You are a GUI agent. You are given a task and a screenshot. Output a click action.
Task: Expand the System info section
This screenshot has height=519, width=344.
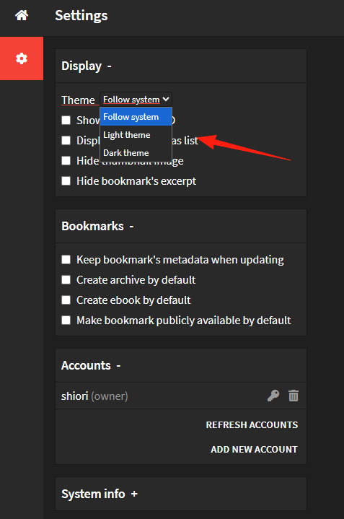click(134, 494)
